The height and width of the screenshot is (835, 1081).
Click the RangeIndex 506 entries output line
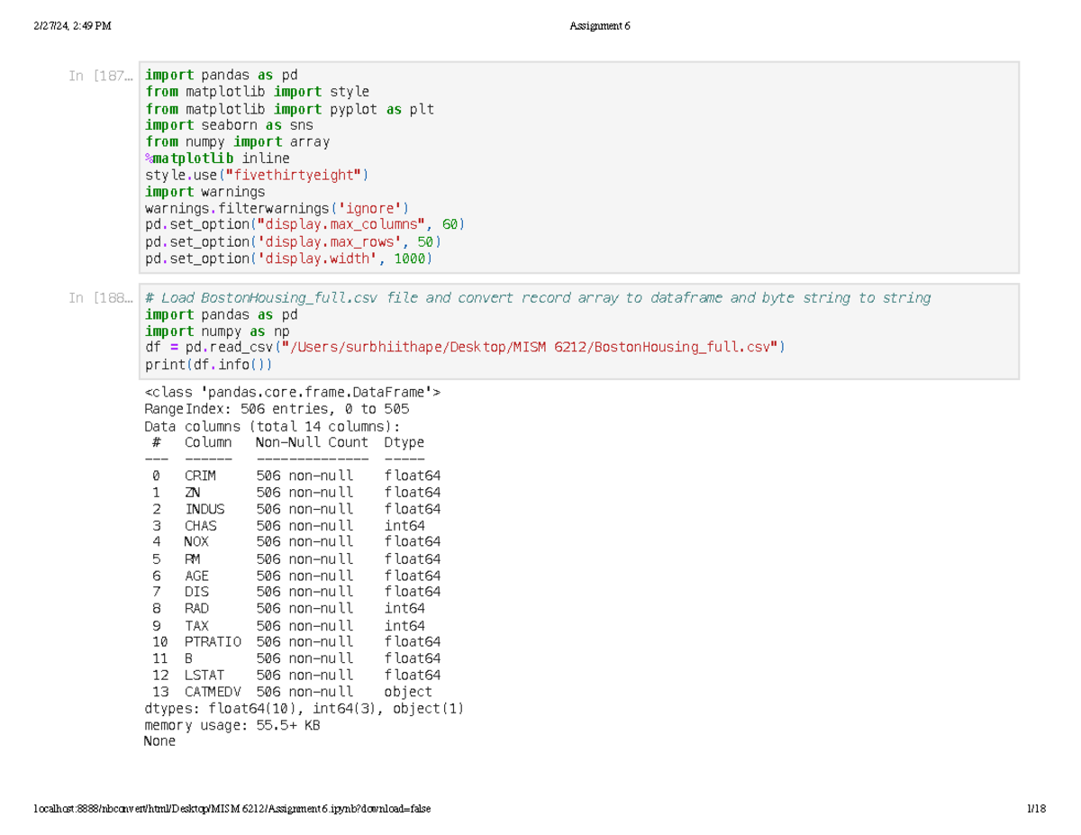[276, 409]
